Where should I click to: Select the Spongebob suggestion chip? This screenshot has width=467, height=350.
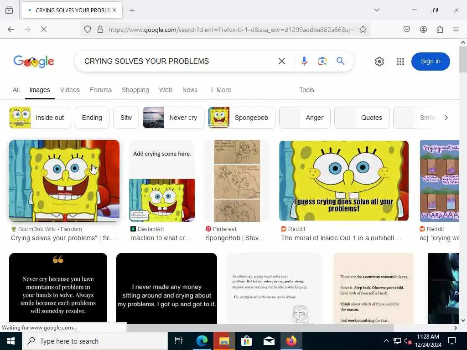coord(242,118)
